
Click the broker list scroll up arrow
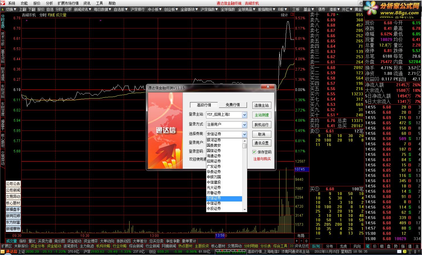[x=244, y=140]
